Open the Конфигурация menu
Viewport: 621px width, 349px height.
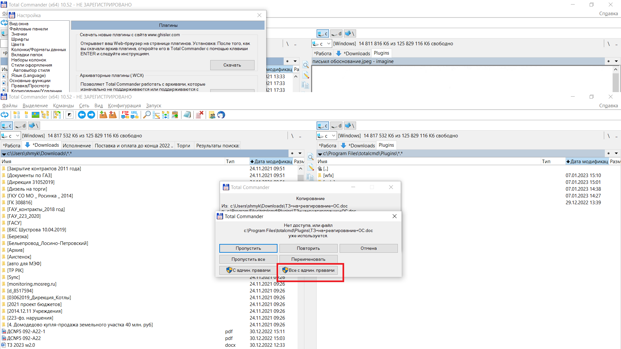(124, 106)
